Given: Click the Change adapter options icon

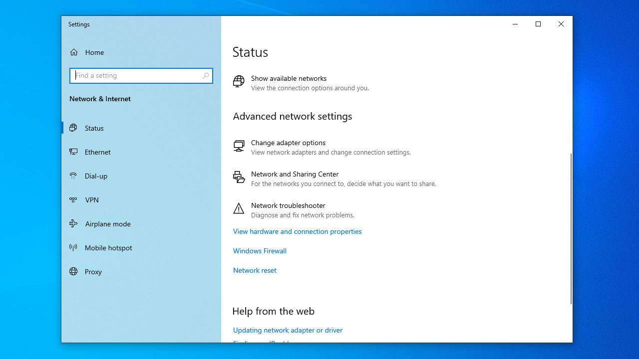Looking at the screenshot, I should click(239, 146).
